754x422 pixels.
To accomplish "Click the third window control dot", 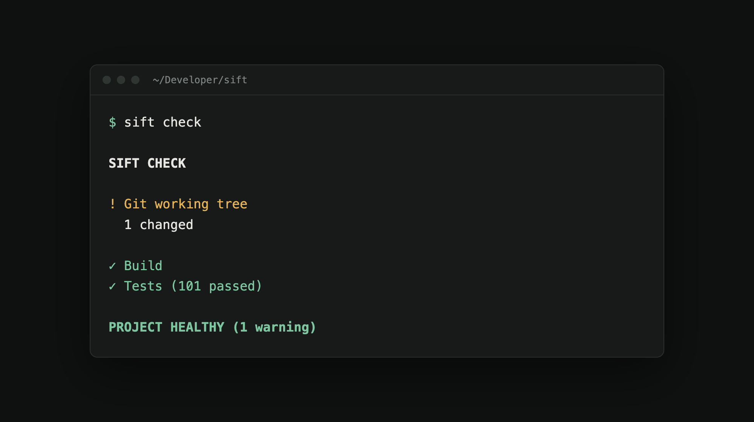I will [135, 80].
